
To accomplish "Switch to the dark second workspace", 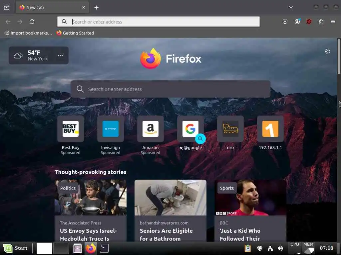I will click(x=61, y=248).
